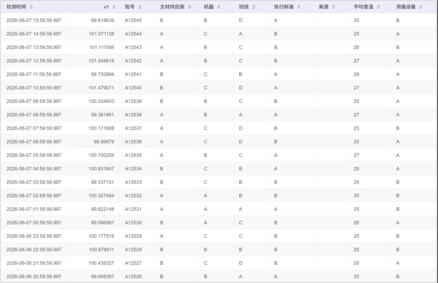Viewport: 438px width, 283px height.
Task: Sort by 班组 using its sort icon
Action: click(254, 7)
